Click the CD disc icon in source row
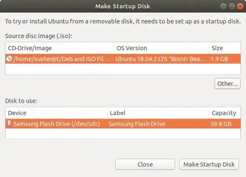The width and height of the screenshot is (246, 177). (x=9, y=59)
